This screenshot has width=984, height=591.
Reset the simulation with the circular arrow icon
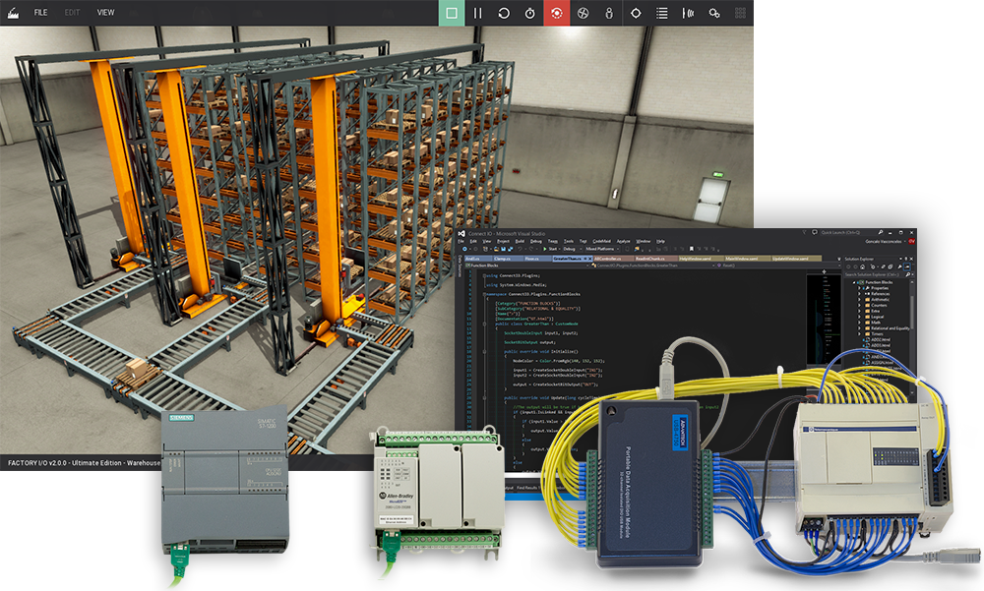pos(504,13)
